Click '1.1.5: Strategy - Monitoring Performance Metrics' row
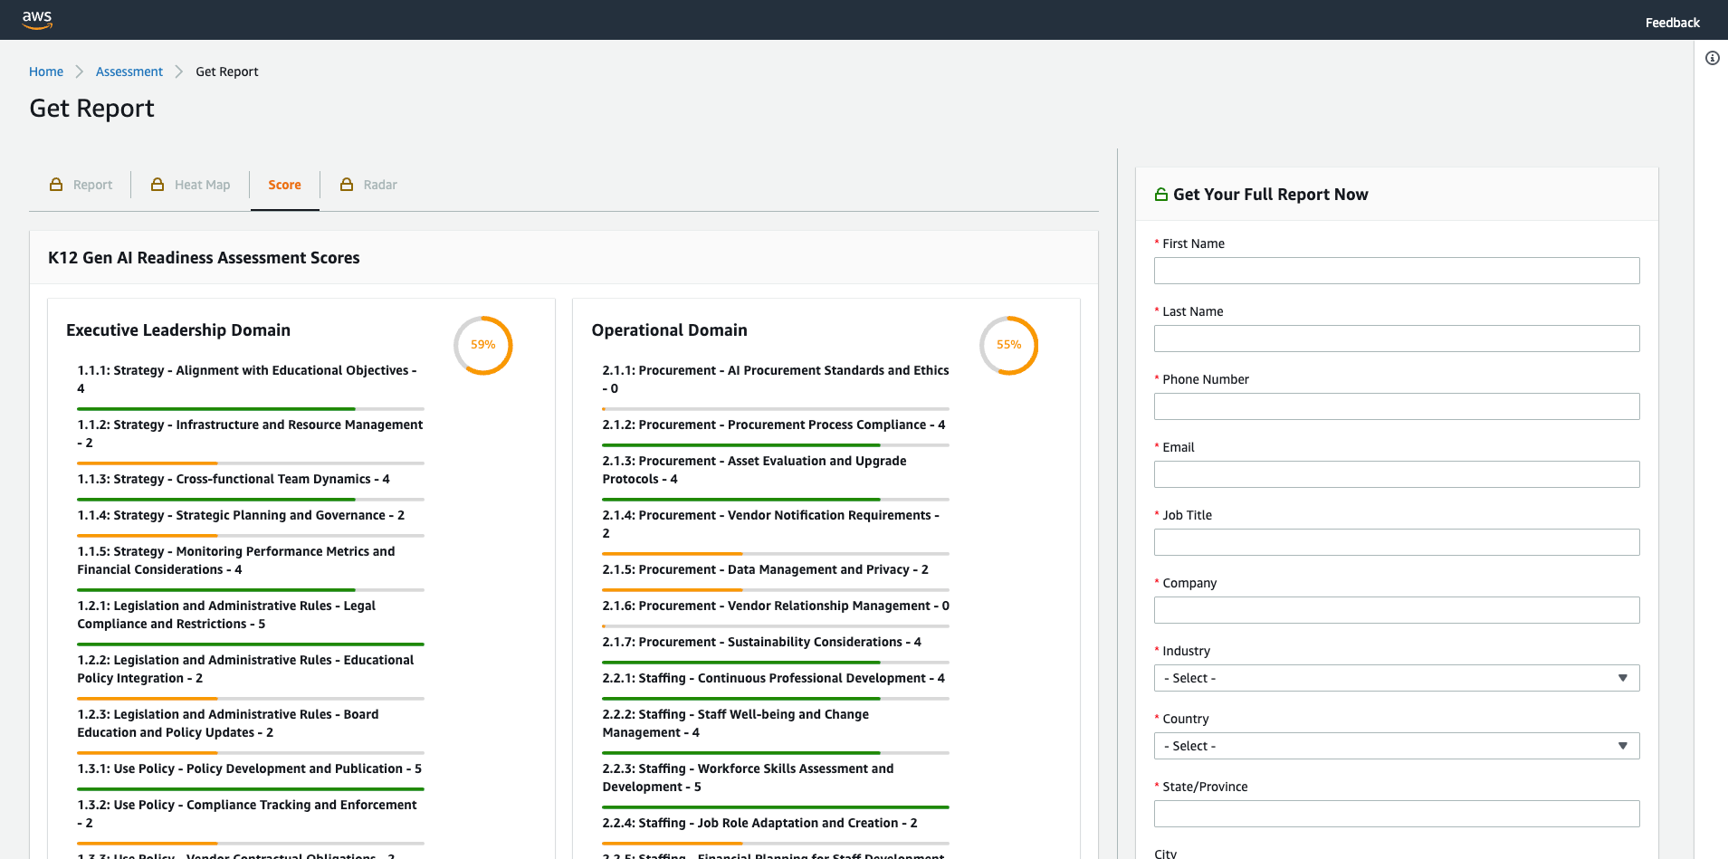 coord(236,560)
